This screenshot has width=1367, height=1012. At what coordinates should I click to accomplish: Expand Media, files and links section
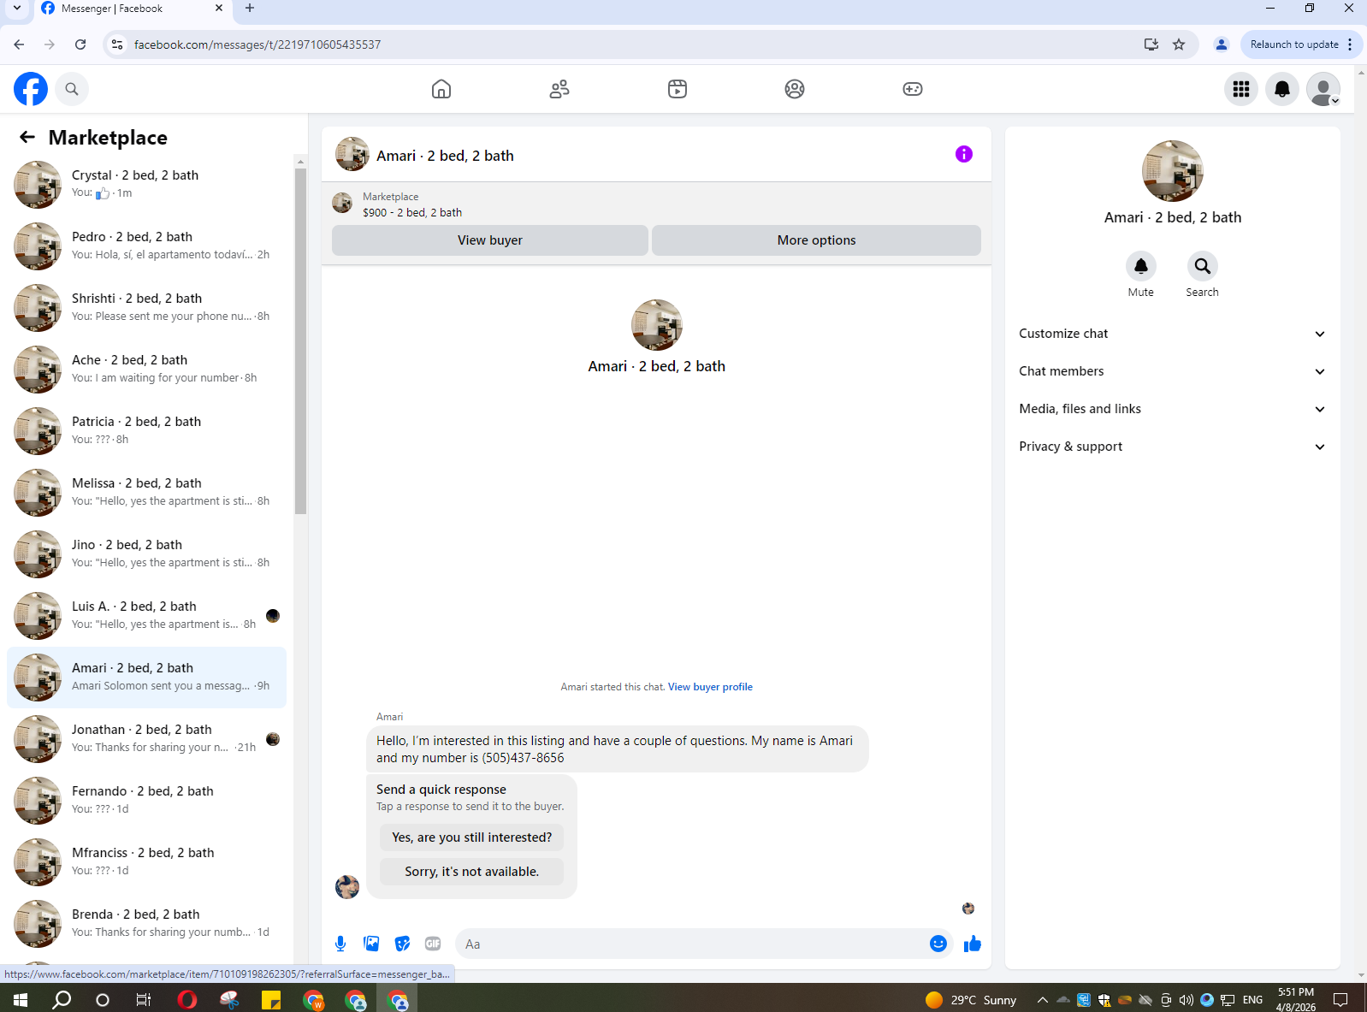pyautogui.click(x=1173, y=409)
